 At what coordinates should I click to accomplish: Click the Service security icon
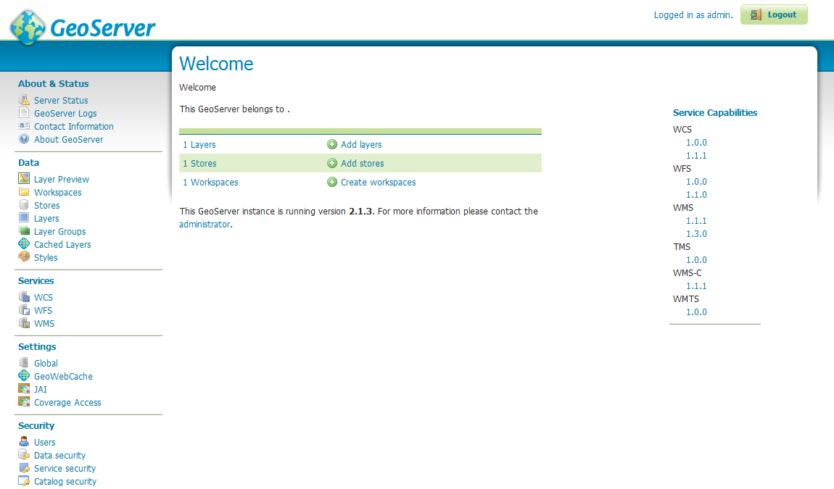click(24, 468)
